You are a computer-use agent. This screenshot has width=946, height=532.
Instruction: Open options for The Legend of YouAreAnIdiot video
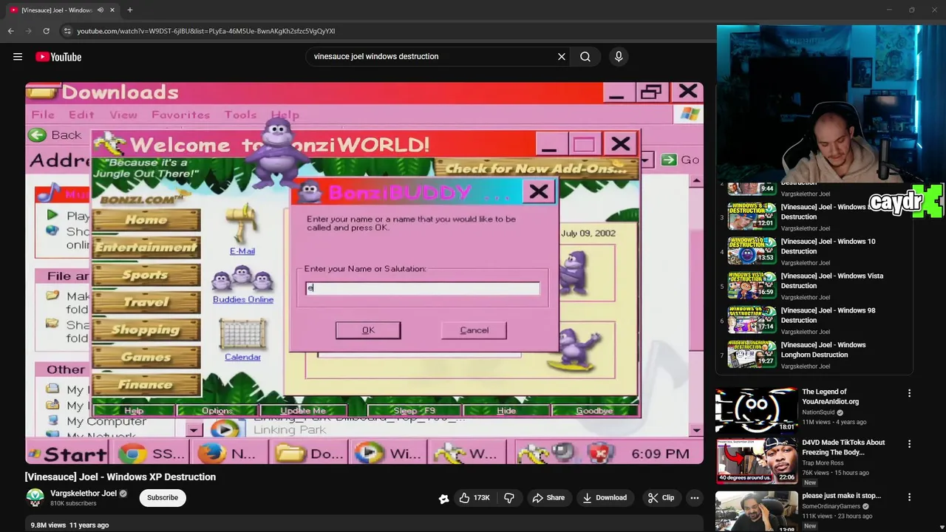[909, 393]
